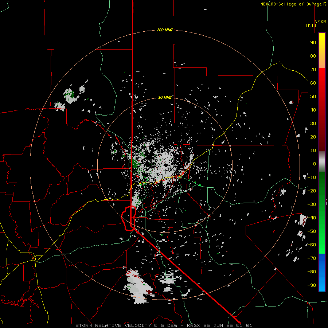
Task: Click the 70 value on the velocity scale
Action: (313, 70)
